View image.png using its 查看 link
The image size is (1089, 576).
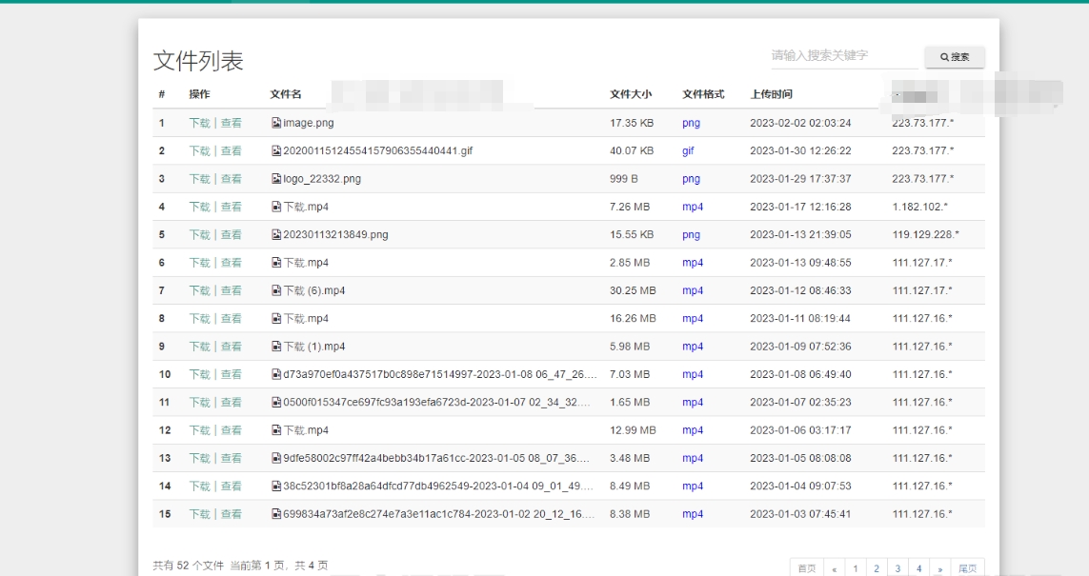point(232,123)
